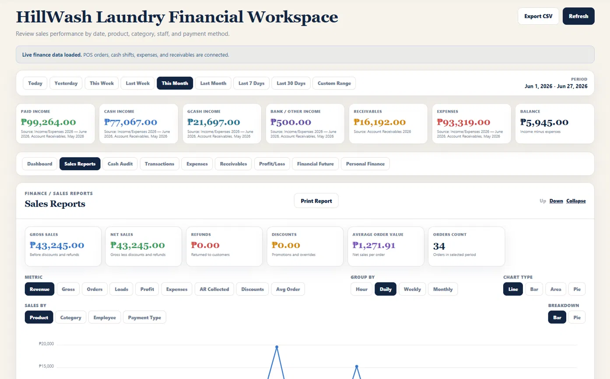Switch to Profit/Loss tab

272,164
